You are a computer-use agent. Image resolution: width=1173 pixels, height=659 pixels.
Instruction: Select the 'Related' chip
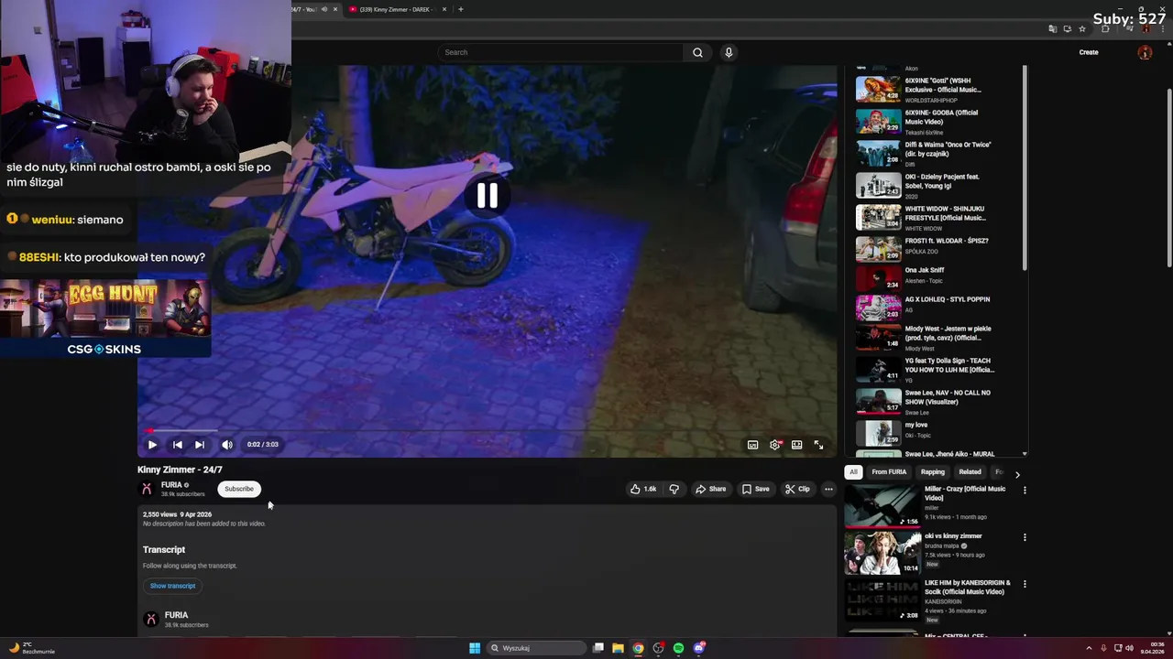click(x=970, y=472)
